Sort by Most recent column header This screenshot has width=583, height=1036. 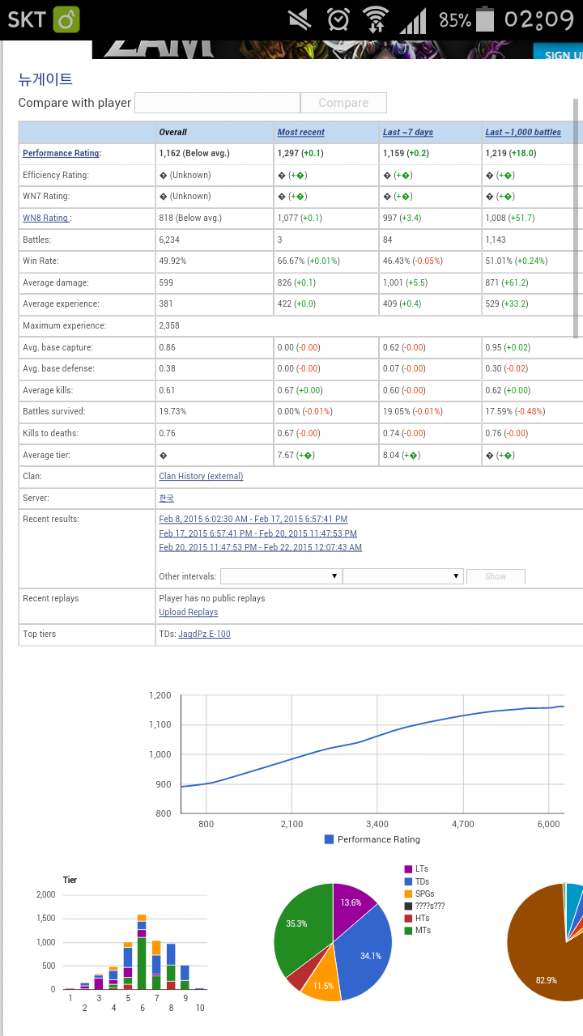click(300, 132)
